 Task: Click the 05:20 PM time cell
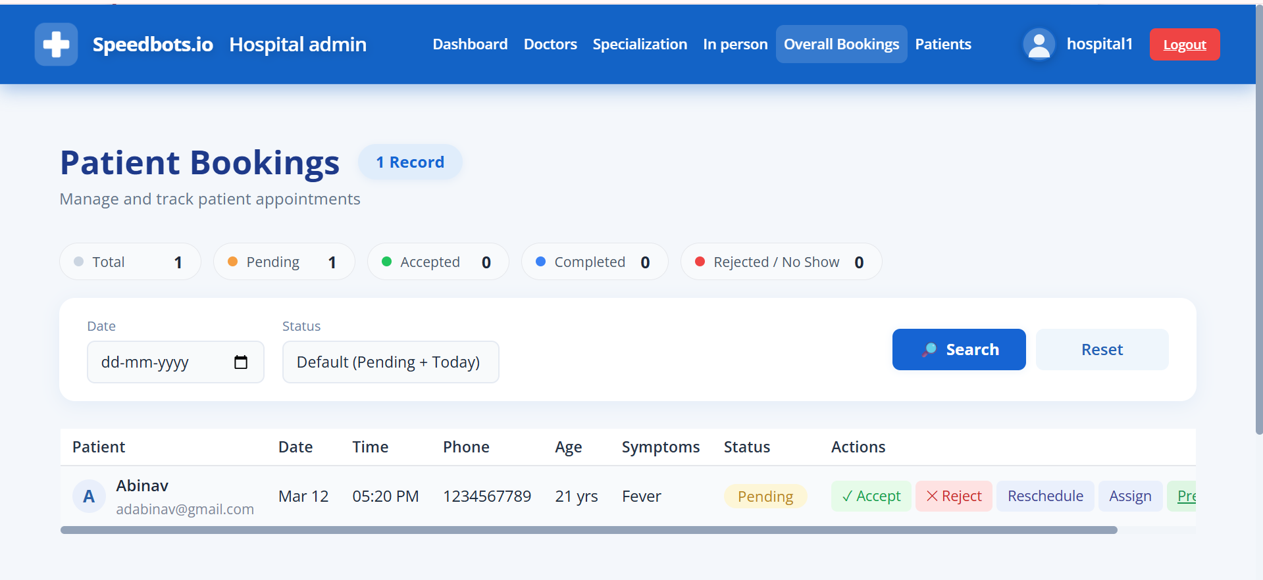[x=386, y=496]
